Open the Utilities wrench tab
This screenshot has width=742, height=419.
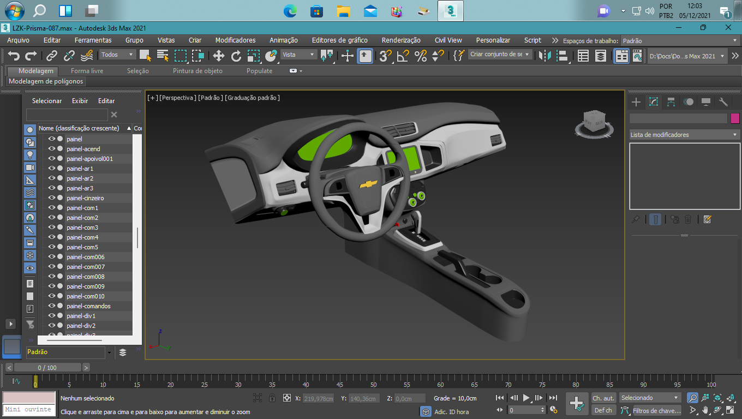(723, 102)
